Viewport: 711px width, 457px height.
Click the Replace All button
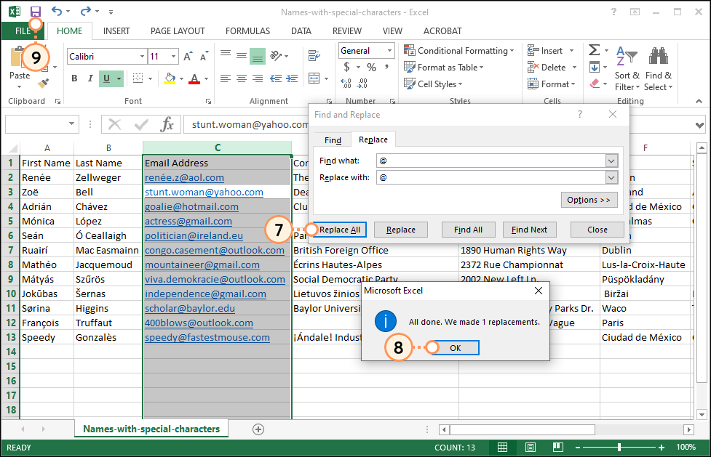pos(340,230)
